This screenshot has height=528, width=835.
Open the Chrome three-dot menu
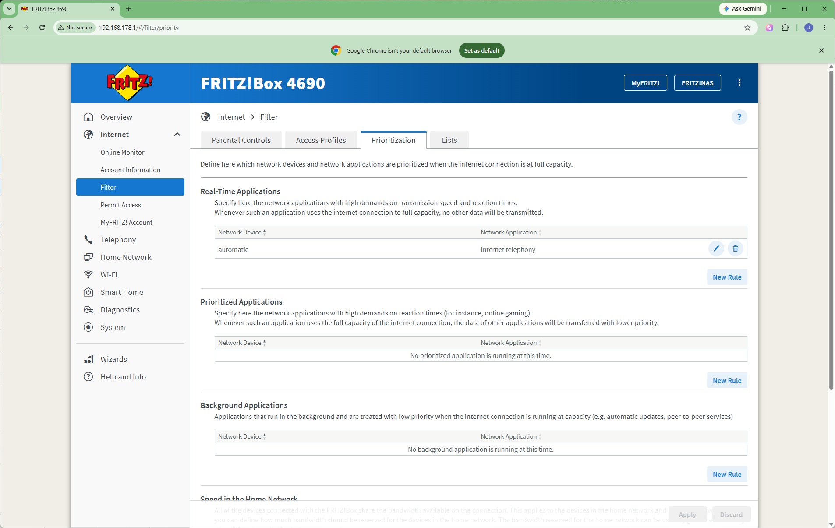[824, 28]
